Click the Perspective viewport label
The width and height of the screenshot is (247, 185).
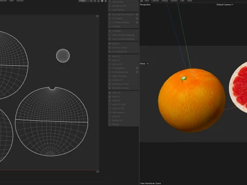click(x=145, y=5)
